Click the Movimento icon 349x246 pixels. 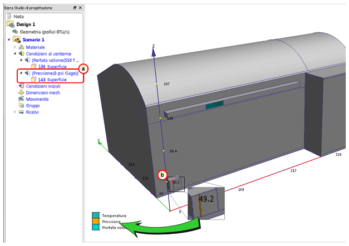[x=21, y=99]
